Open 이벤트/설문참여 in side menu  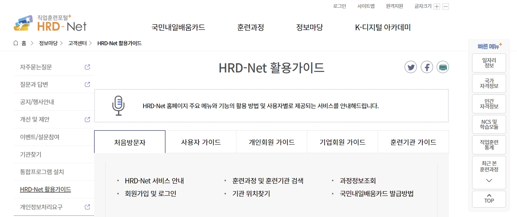[x=40, y=137]
